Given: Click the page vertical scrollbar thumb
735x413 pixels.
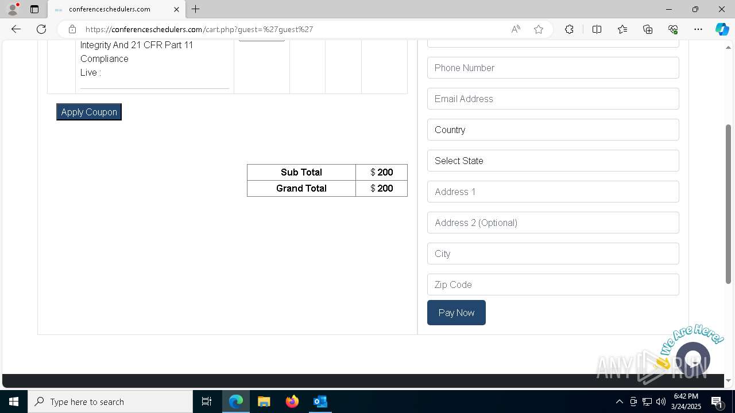Looking at the screenshot, I should click(x=728, y=204).
